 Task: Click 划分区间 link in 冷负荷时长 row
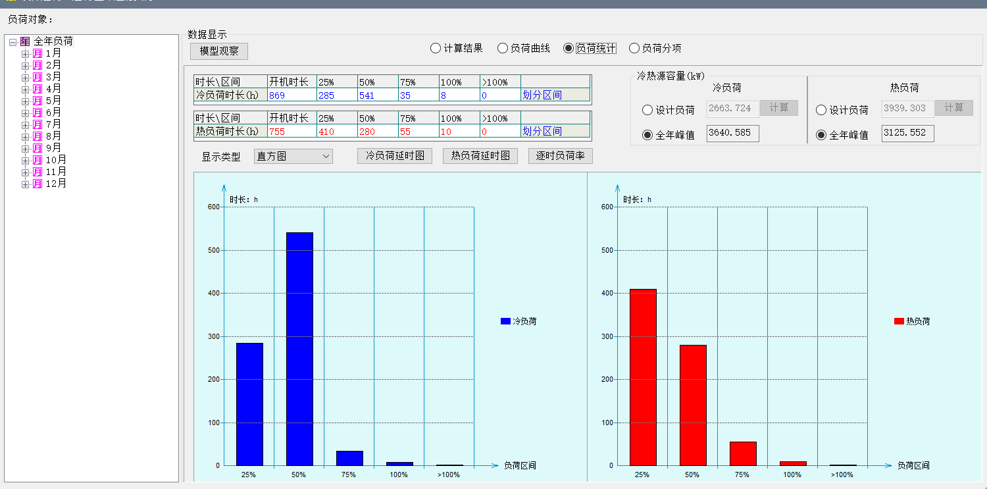542,95
